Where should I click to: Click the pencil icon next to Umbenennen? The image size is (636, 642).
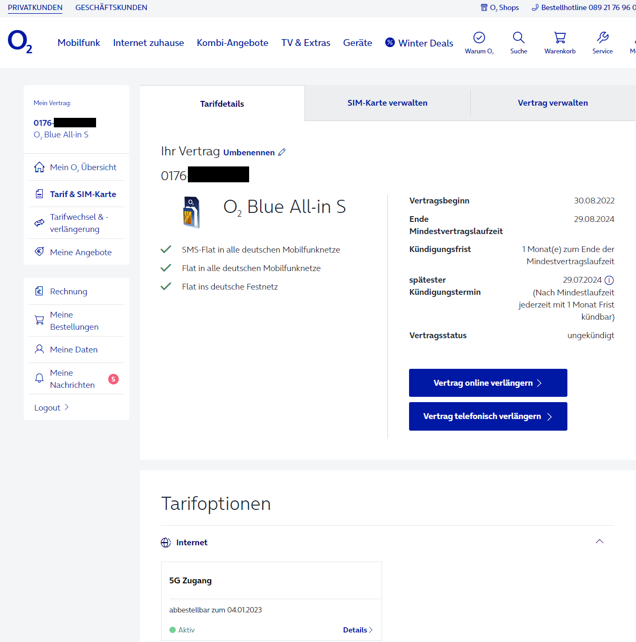coord(282,152)
